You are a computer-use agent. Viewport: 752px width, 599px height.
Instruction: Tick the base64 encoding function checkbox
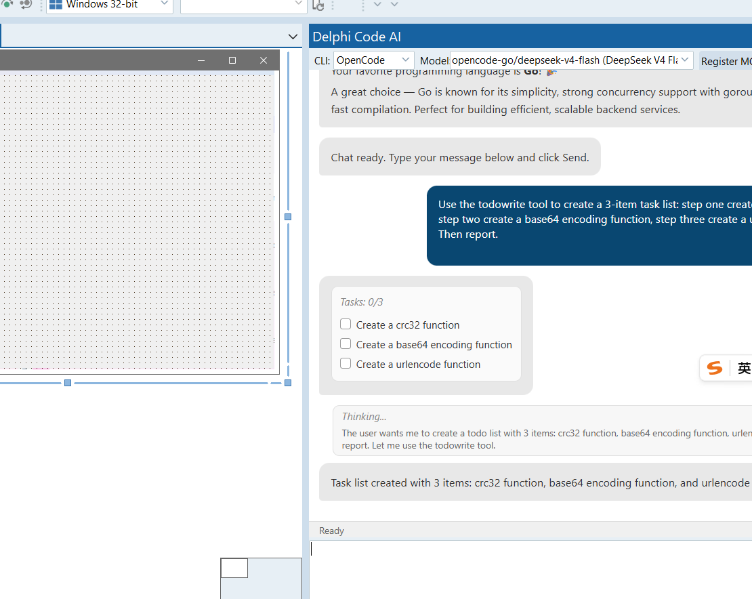(x=346, y=344)
